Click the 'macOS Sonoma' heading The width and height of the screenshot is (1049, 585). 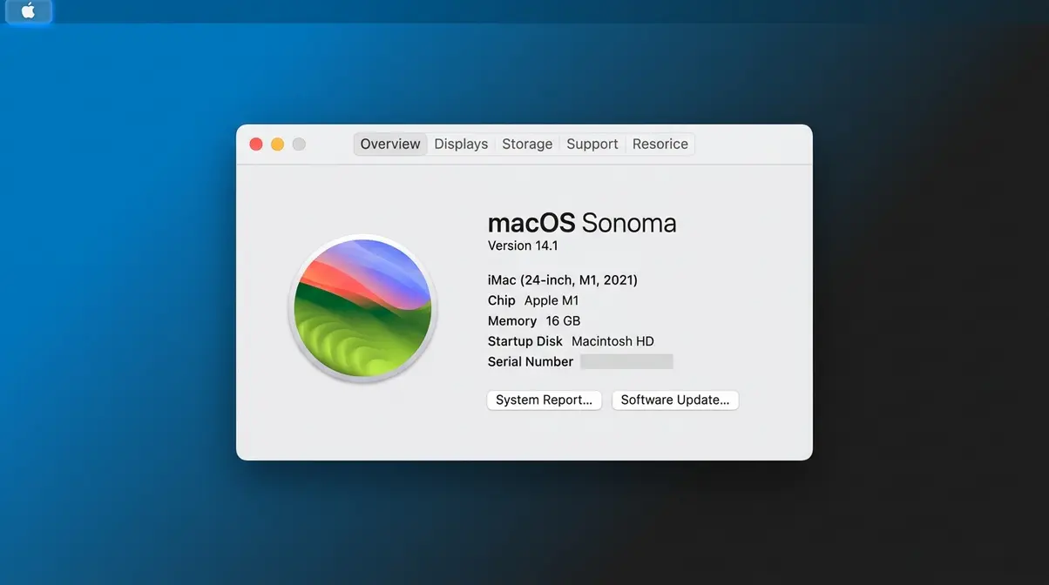582,223
